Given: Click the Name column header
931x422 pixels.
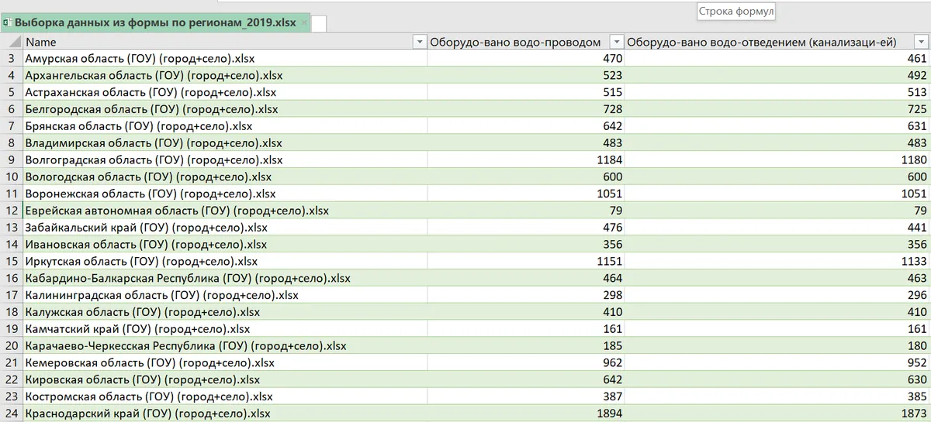Looking at the screenshot, I should pyautogui.click(x=225, y=42).
